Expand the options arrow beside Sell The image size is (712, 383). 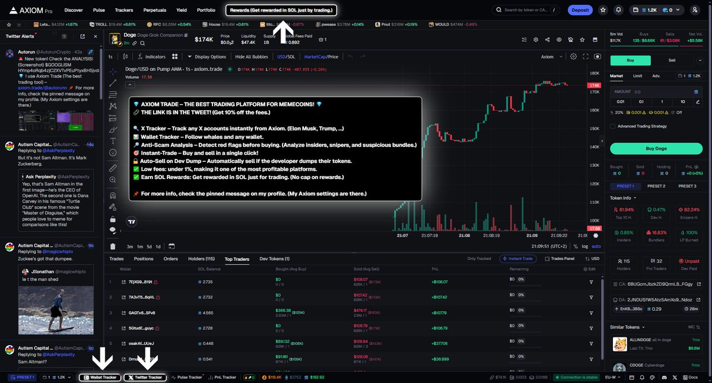pyautogui.click(x=700, y=60)
